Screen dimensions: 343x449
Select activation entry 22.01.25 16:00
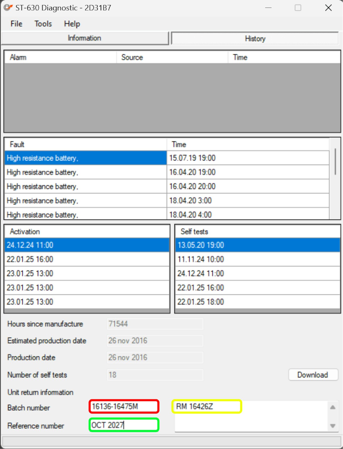pyautogui.click(x=87, y=259)
